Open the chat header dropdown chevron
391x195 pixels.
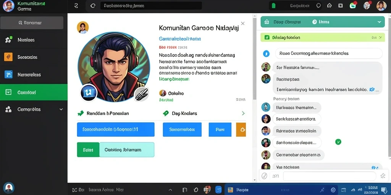click(379, 22)
